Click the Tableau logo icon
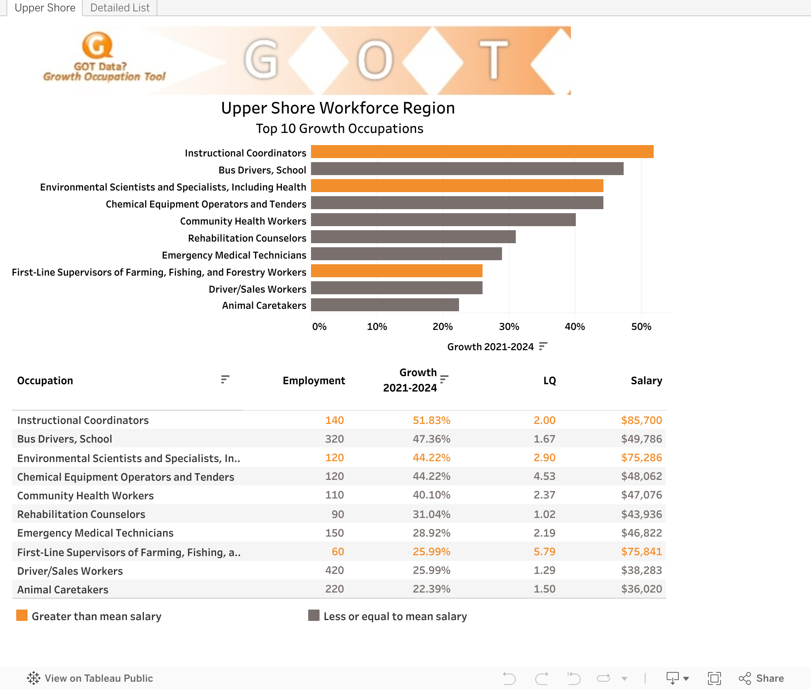This screenshot has width=811, height=689. pyautogui.click(x=34, y=678)
